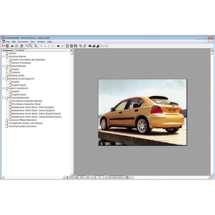
Task: Click the Print toolbar icon
Action: coord(16,46)
